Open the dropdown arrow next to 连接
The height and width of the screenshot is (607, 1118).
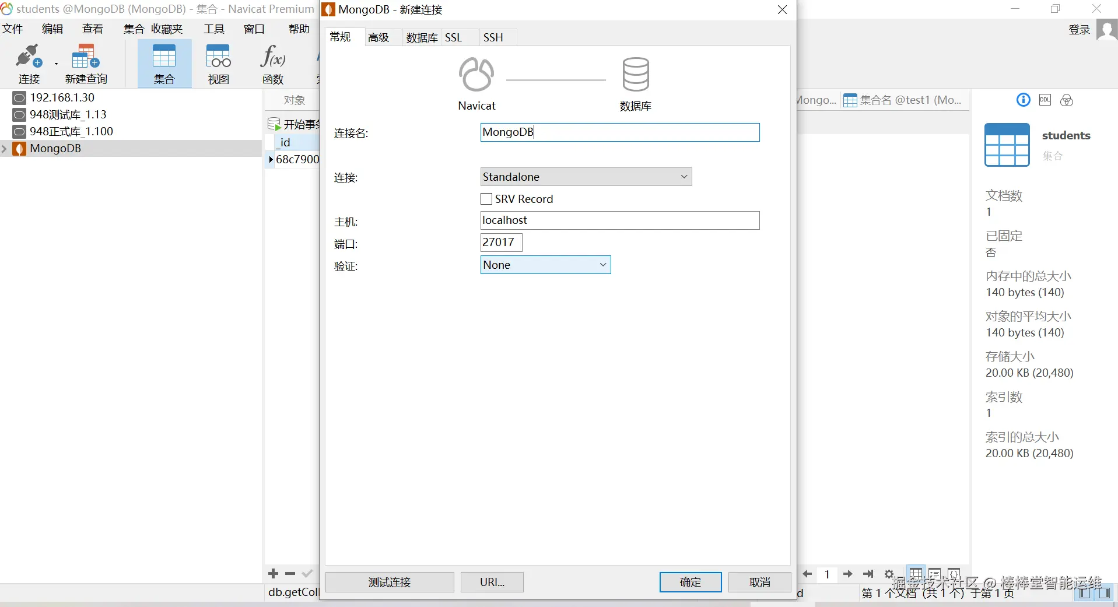click(x=56, y=64)
